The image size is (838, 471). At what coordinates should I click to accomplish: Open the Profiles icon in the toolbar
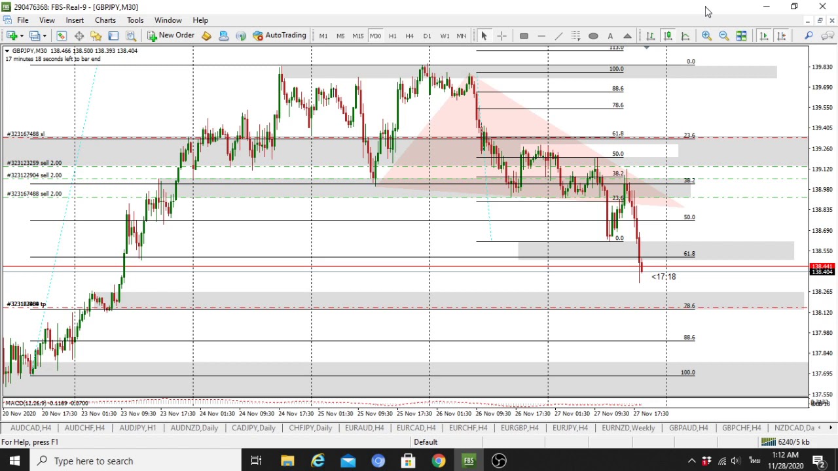pos(35,36)
